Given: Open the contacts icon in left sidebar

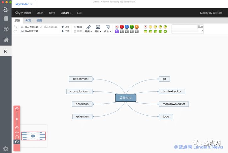Looking at the screenshot, I should [6, 9].
